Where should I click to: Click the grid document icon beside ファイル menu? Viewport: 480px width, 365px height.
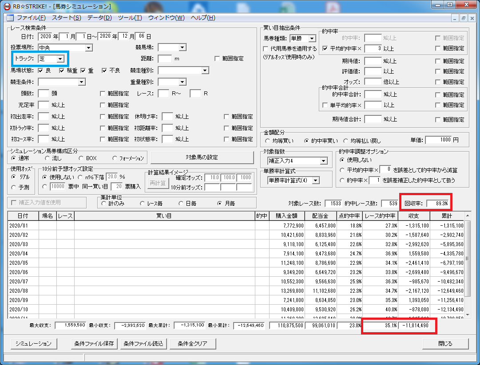pyautogui.click(x=10, y=18)
